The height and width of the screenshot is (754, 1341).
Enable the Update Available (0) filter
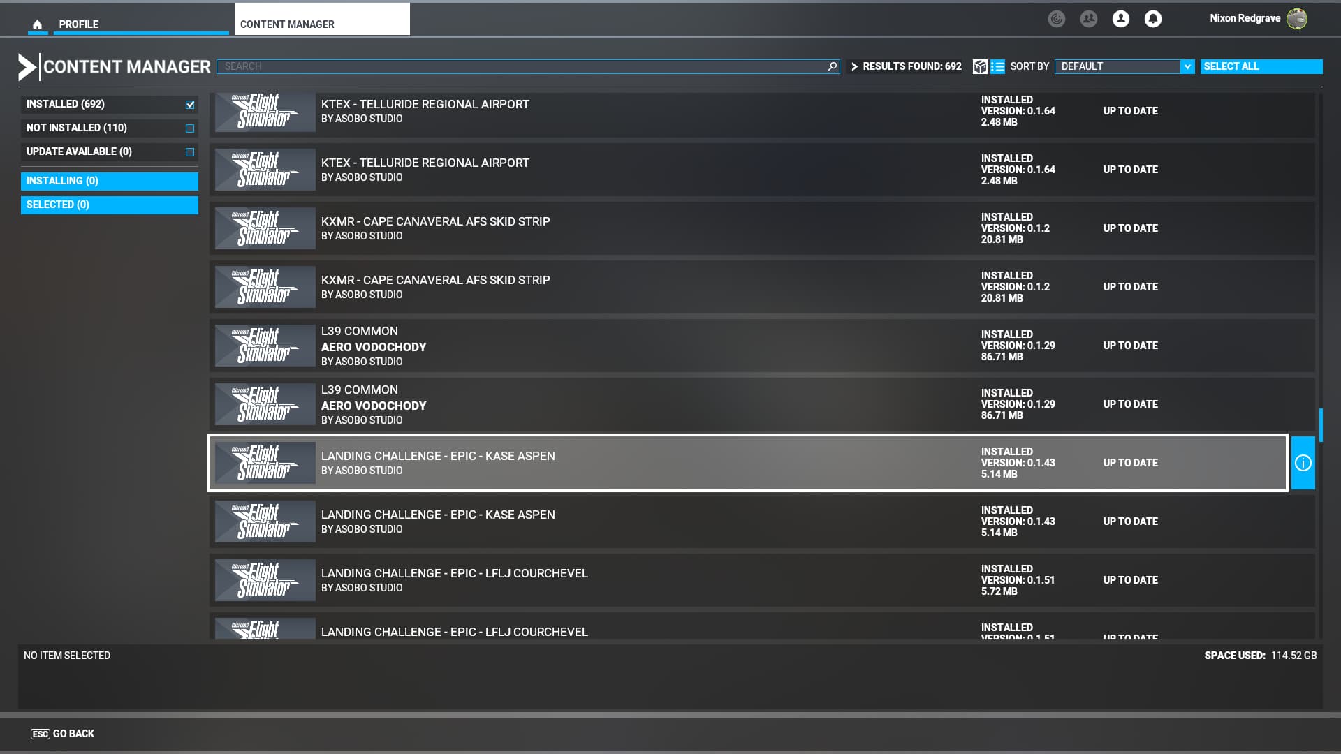[x=190, y=152]
